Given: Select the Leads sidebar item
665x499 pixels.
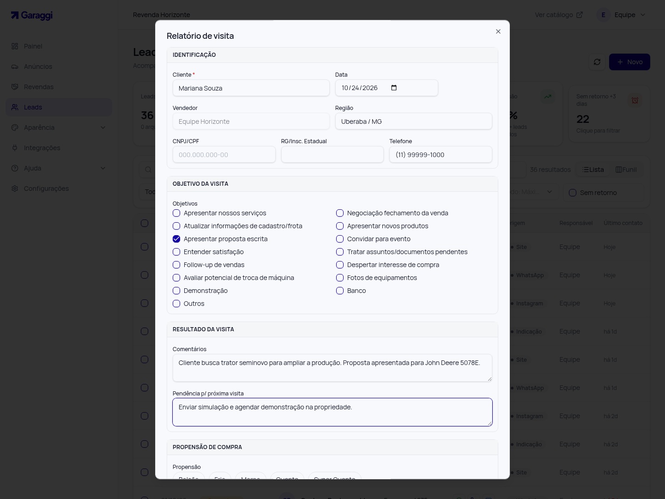Looking at the screenshot, I should pos(59,107).
